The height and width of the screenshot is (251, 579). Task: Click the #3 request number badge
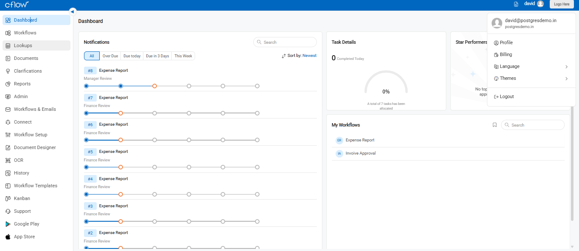(90, 206)
